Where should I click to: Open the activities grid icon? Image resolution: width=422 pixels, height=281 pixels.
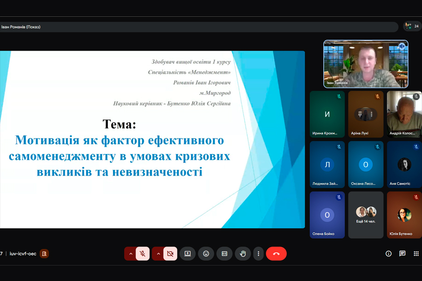416,254
